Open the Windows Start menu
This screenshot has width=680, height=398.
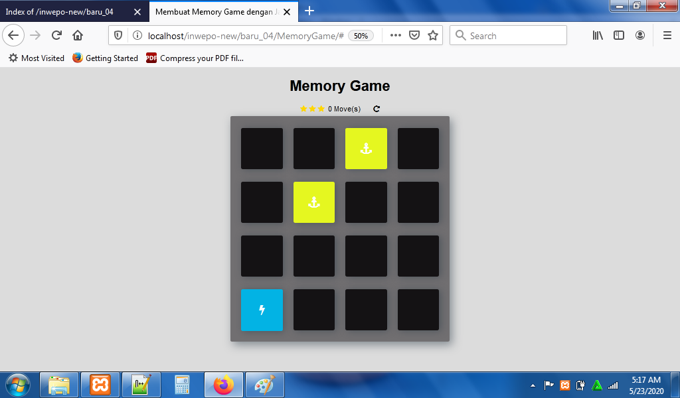tap(18, 385)
